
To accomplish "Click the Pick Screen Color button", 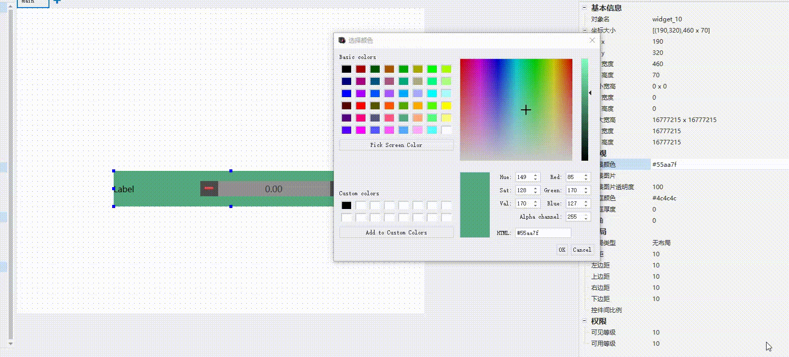I will (x=396, y=145).
